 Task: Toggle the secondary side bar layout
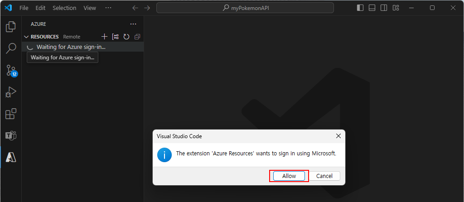(384, 8)
